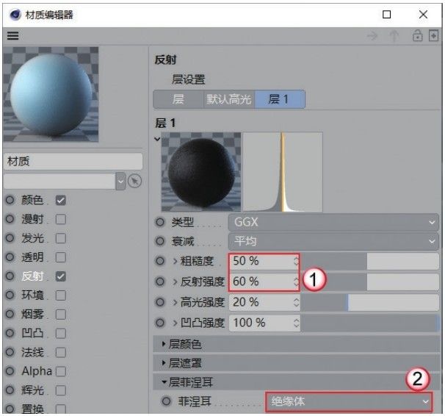Viewport: 445px width, 416px height.
Task: Click the 反射强度 60 % value field
Action: tap(264, 281)
